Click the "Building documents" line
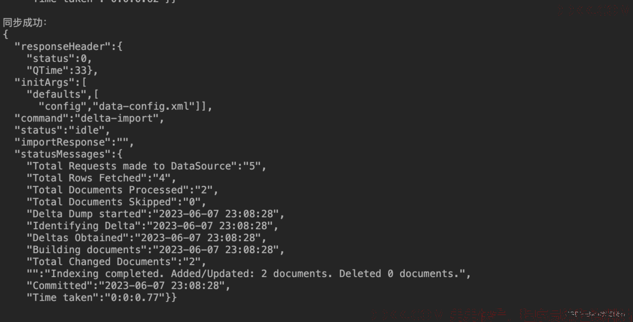Screen dimensions: 633x322 pyautogui.click(x=156, y=250)
